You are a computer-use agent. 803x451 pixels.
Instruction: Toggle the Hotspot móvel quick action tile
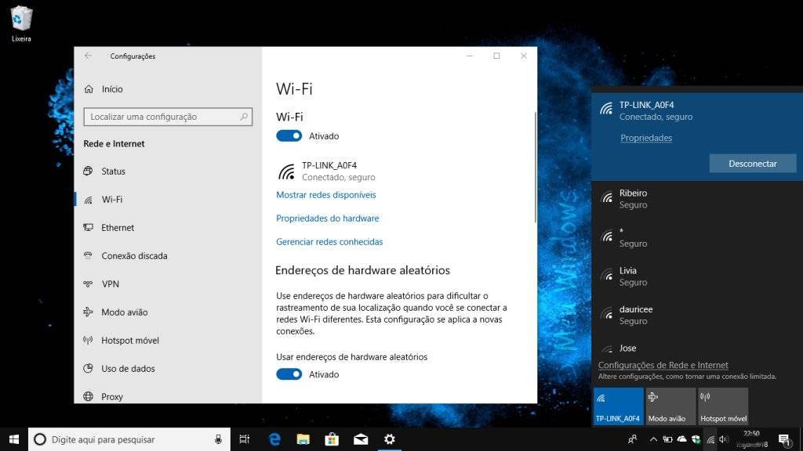pos(722,406)
